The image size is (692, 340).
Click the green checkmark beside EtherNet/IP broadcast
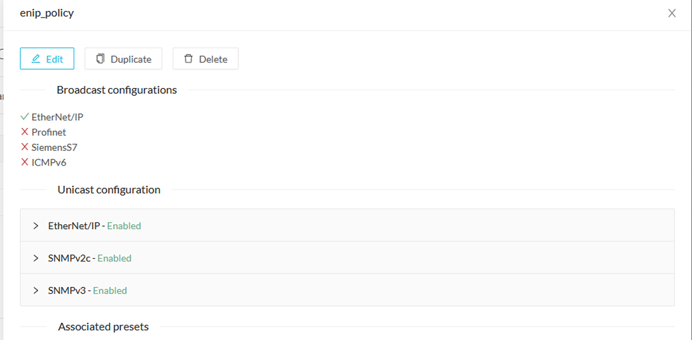pos(25,117)
